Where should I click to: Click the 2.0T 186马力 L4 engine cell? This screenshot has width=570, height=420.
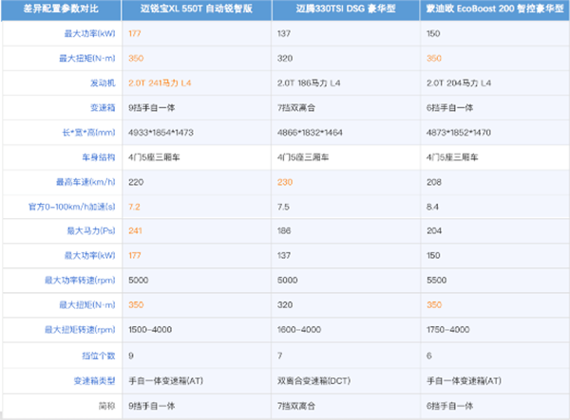tap(309, 83)
